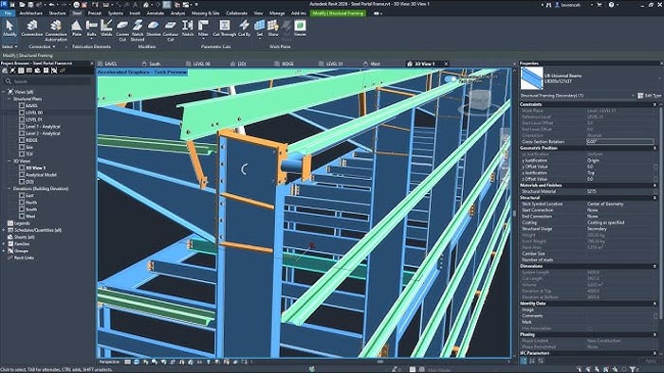Open the File menu

pos(8,13)
